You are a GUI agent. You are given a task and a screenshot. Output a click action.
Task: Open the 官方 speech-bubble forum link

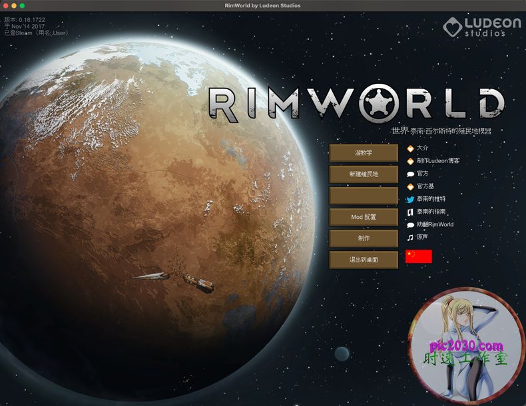[x=417, y=174]
